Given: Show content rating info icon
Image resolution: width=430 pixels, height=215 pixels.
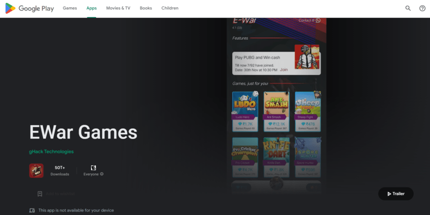Looking at the screenshot, I should click(102, 174).
